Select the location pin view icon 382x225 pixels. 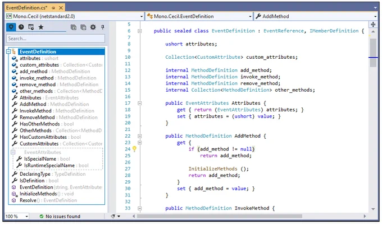click(x=11, y=27)
